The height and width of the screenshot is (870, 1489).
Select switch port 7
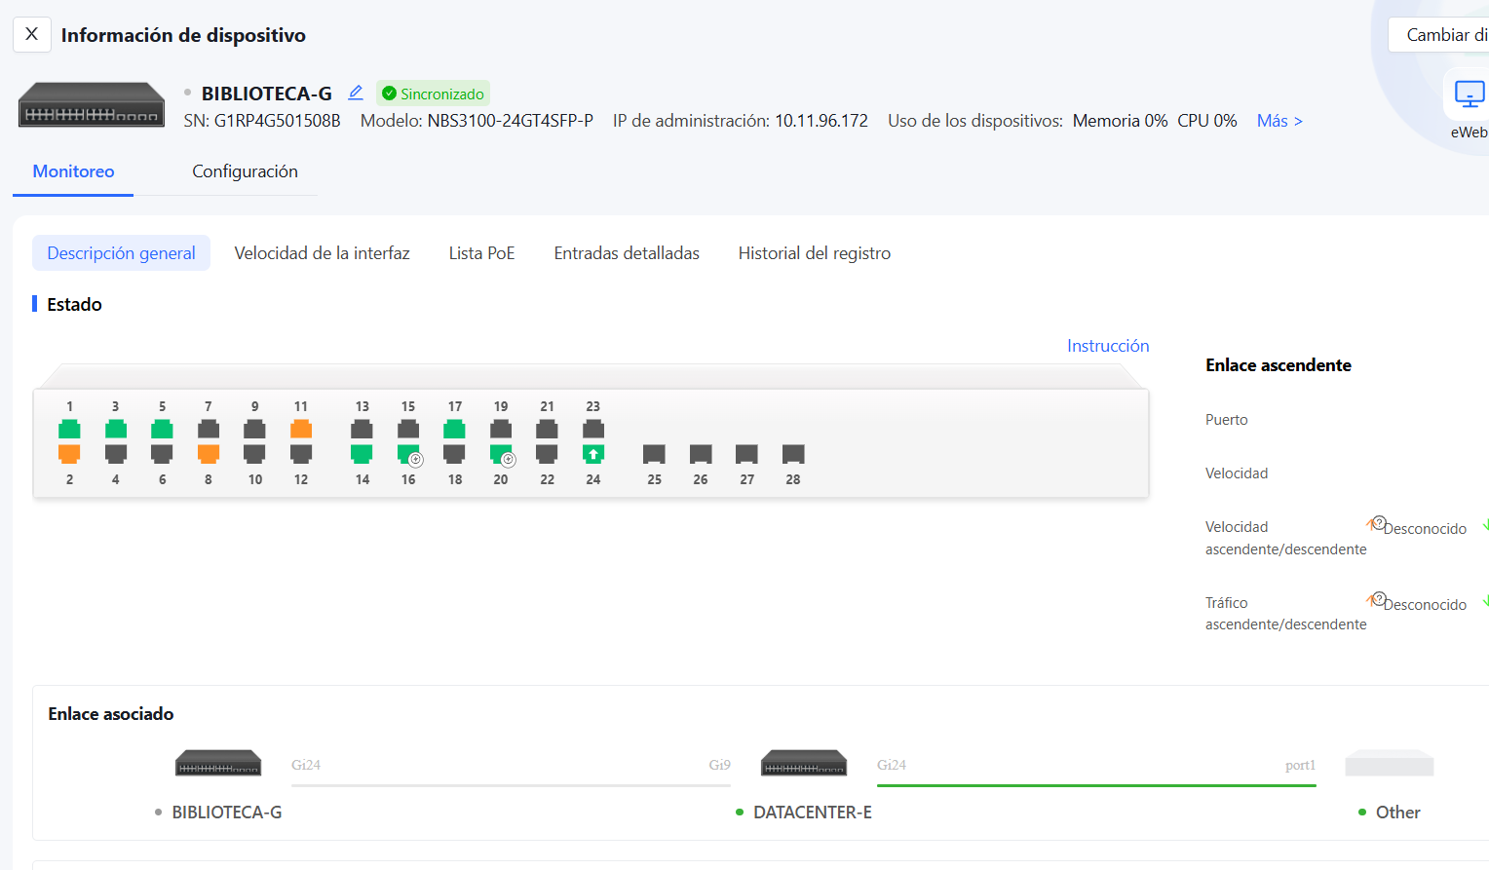209,429
